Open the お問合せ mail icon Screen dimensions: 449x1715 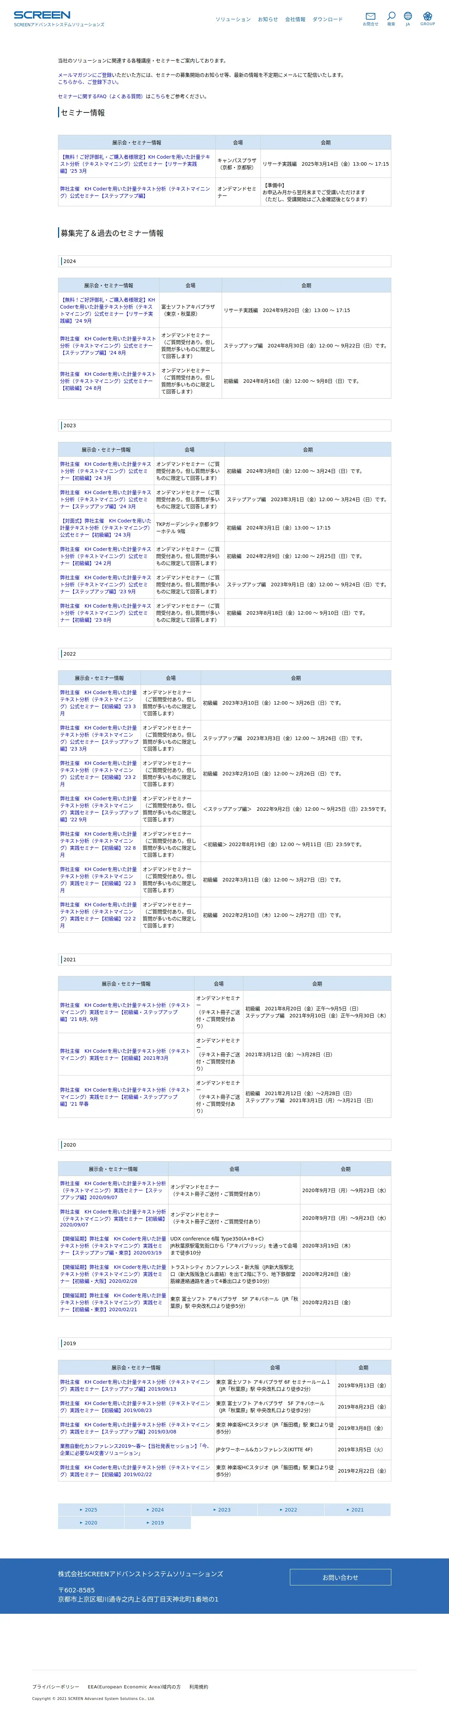point(371,19)
